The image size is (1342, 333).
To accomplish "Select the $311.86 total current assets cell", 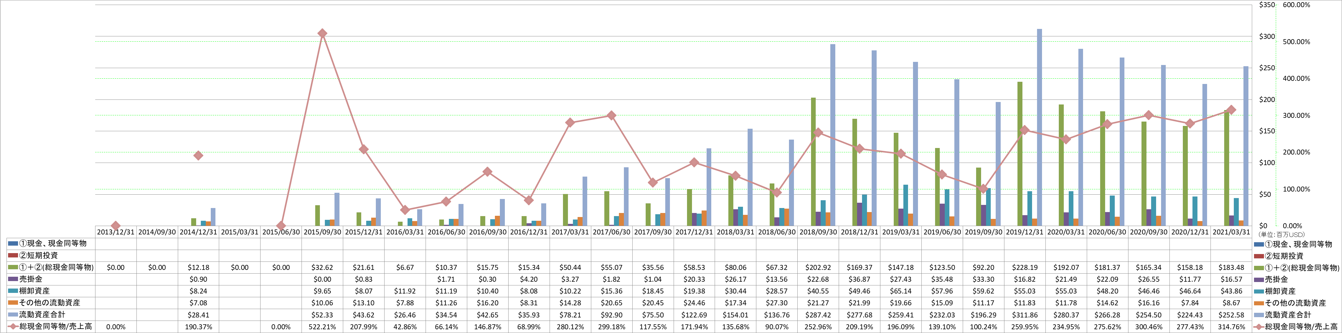I will (x=1025, y=315).
